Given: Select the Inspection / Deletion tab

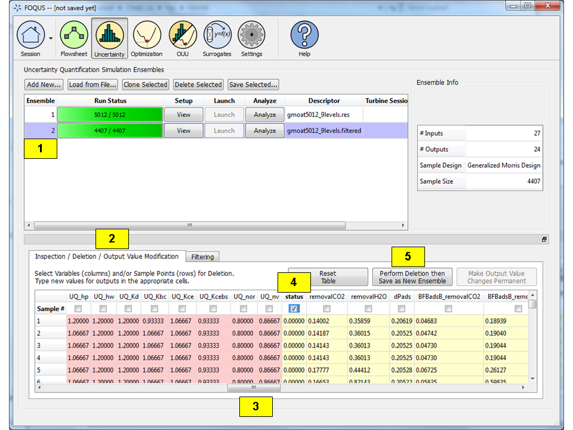Looking at the screenshot, I should click(107, 256).
